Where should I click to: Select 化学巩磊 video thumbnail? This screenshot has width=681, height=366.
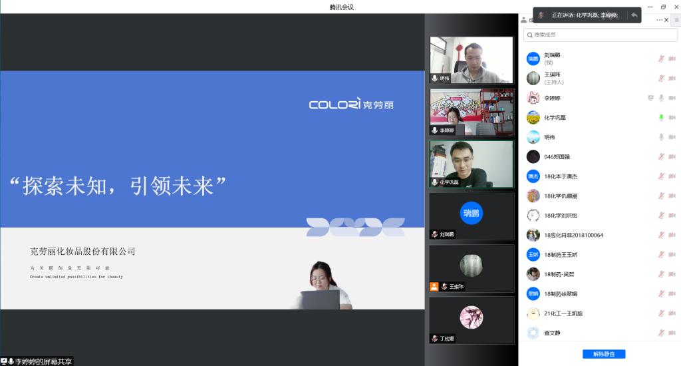(472, 164)
